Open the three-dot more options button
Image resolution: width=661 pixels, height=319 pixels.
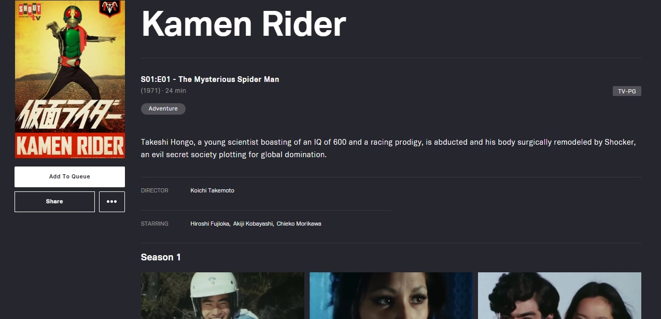[x=112, y=202]
